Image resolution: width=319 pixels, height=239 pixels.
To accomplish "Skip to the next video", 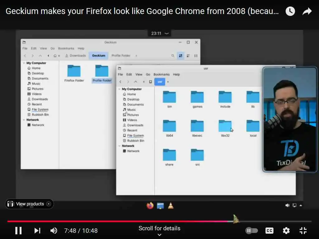I will tap(37, 231).
